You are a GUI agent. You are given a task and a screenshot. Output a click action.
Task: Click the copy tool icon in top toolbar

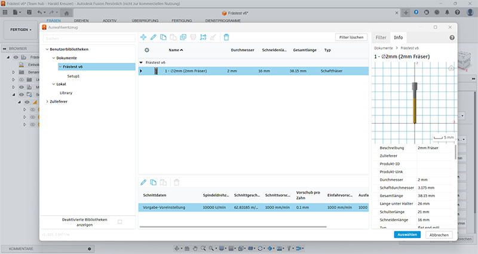(163, 37)
